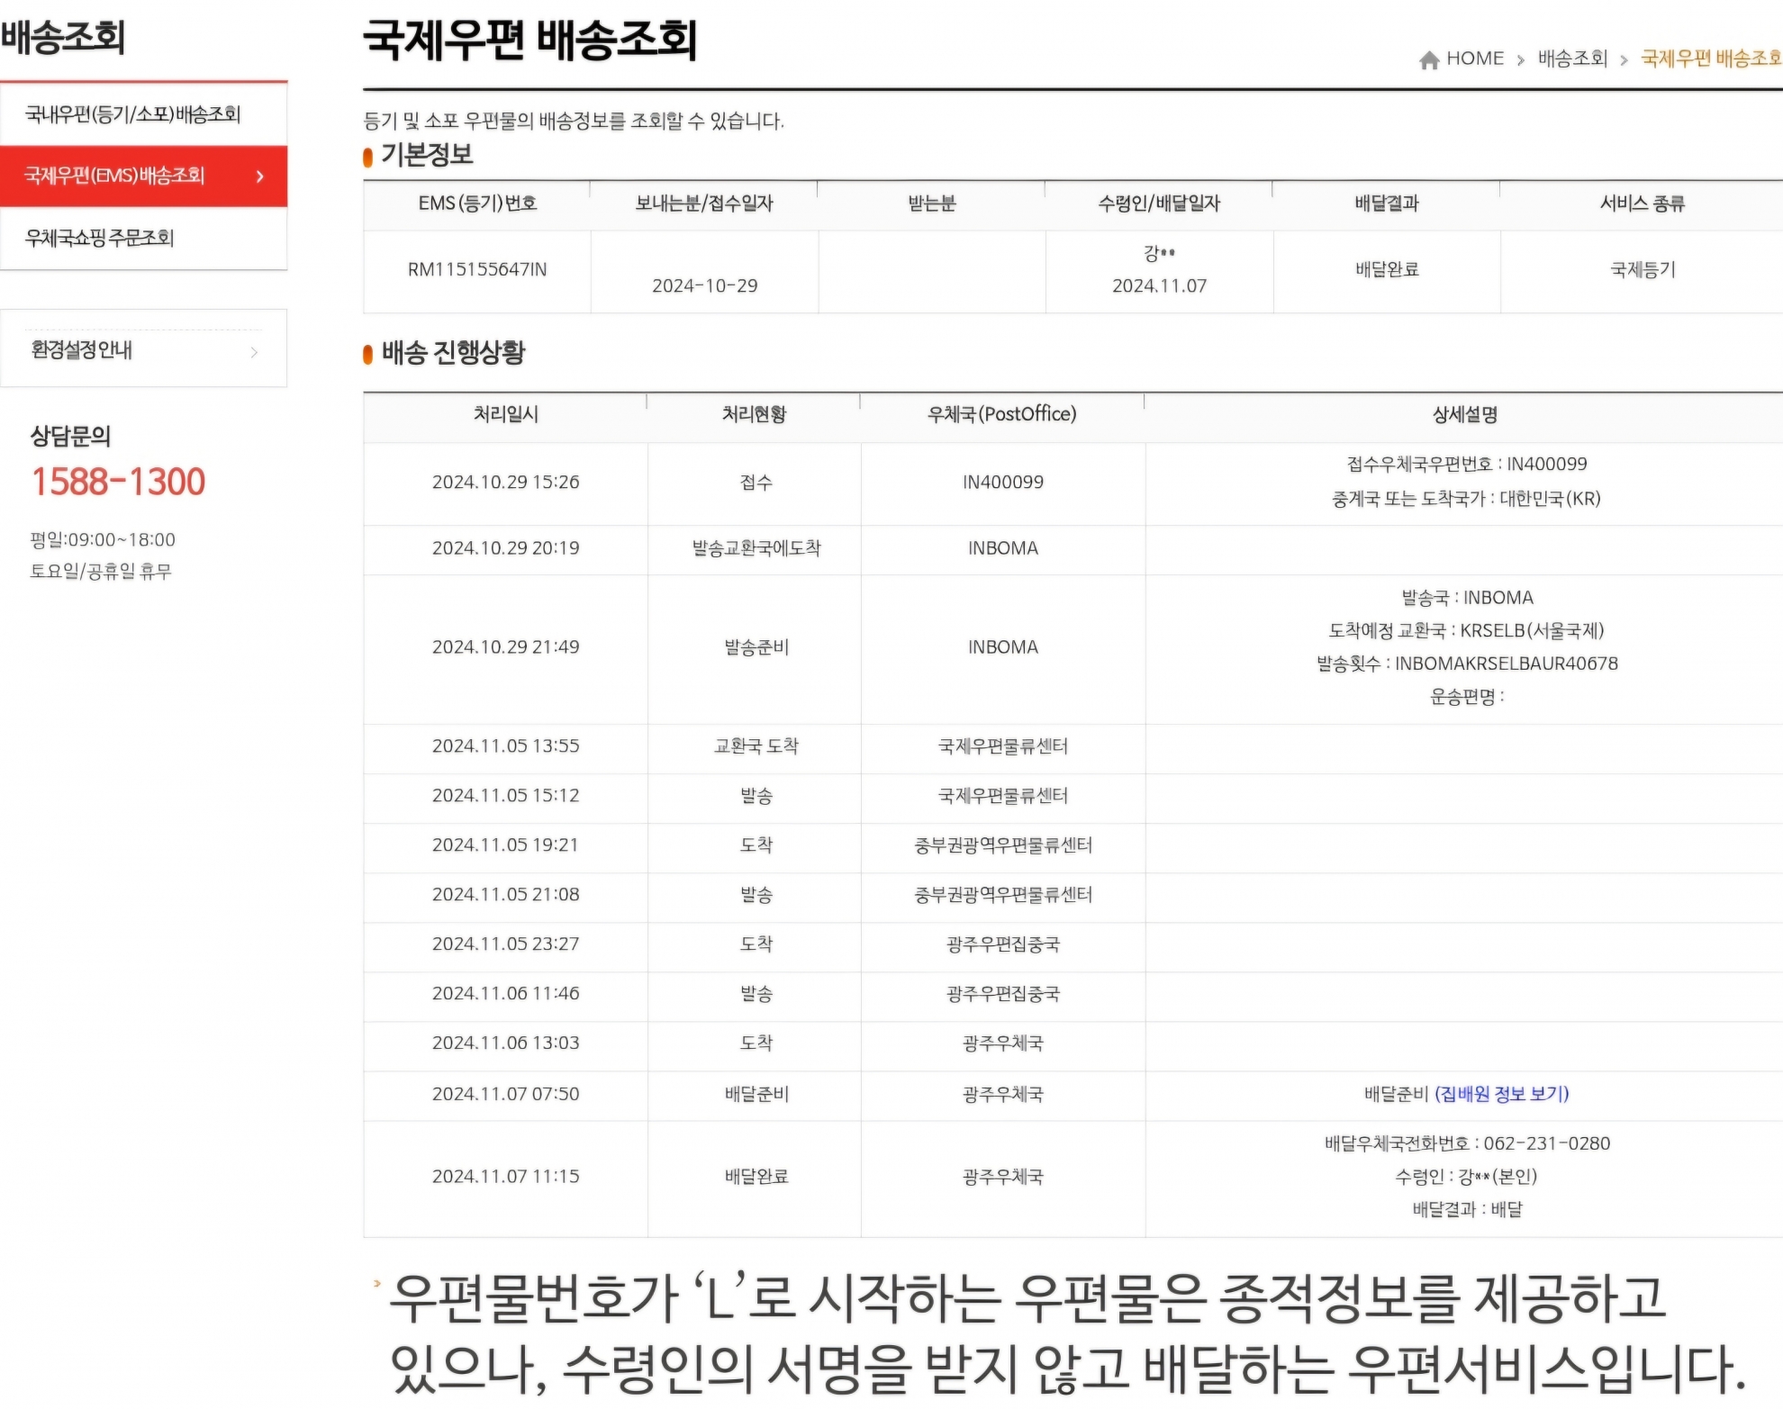The height and width of the screenshot is (1409, 1783).
Task: Click 우체국(PostOffice) column header
Action: (1002, 414)
